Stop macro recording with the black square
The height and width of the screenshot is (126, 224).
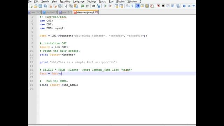pyautogui.click(x=163, y=6)
